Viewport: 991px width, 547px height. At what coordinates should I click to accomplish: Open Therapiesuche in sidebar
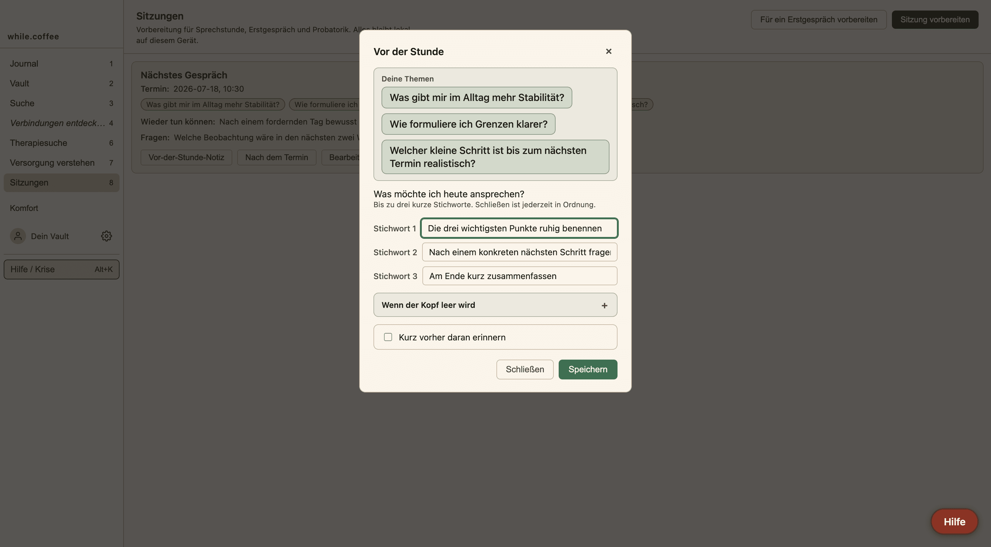[x=62, y=143]
